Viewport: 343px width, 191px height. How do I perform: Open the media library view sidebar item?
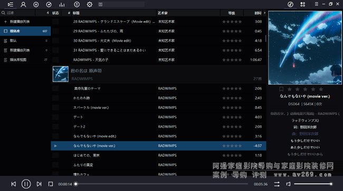coord(25,60)
